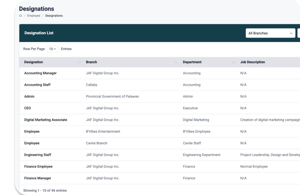Click the Admin designation entry

29,96
